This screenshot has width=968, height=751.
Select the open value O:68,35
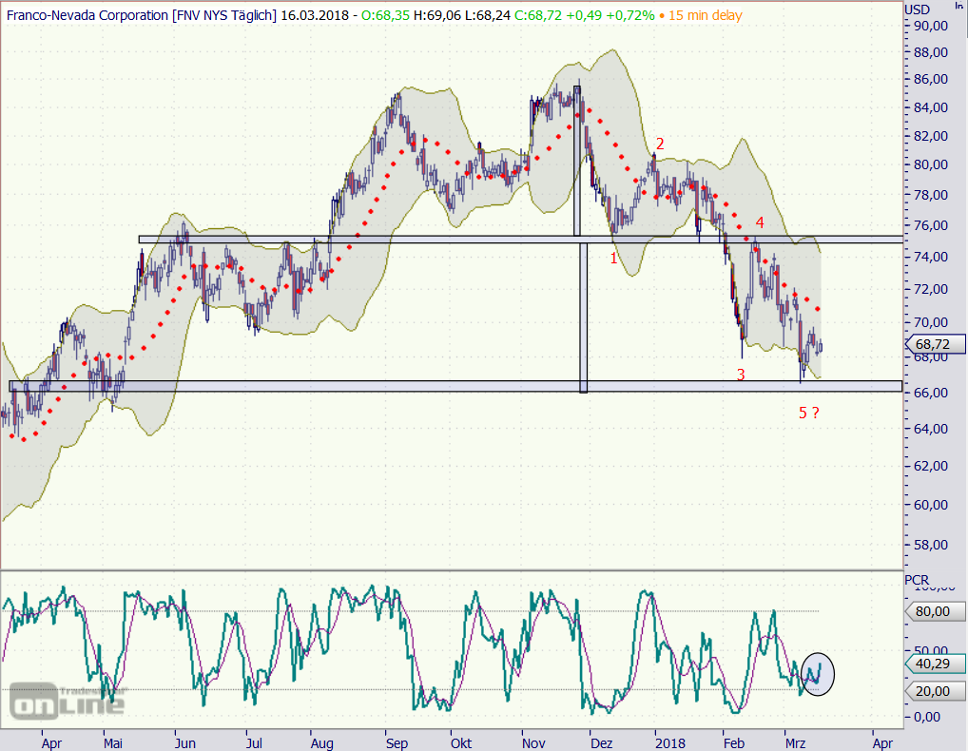coord(385,15)
